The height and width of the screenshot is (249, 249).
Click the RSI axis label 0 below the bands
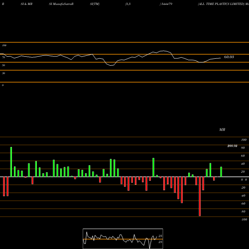pos(2,85)
